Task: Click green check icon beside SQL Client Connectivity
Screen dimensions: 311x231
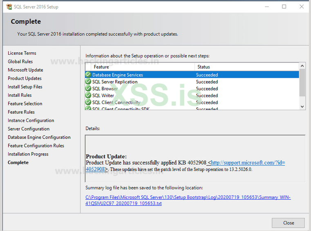Action: coord(88,102)
